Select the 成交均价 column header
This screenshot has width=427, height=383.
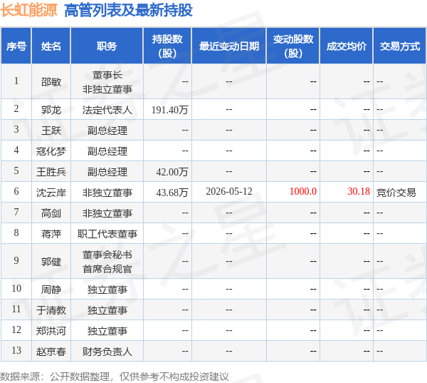[347, 46]
